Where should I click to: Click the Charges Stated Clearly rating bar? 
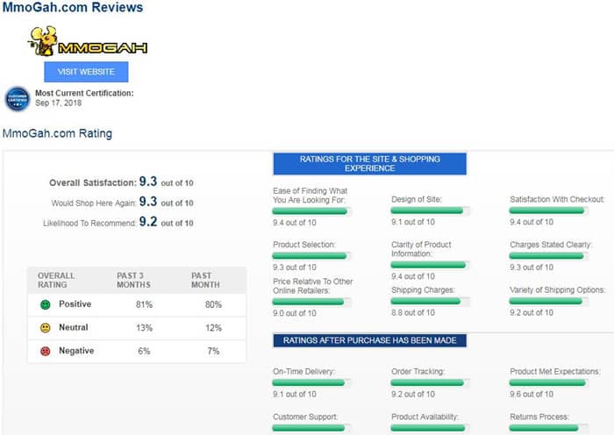(548, 256)
